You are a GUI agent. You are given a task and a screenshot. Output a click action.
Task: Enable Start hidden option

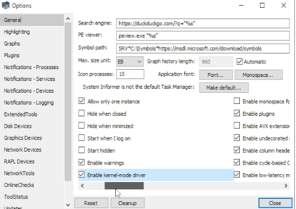coord(81,150)
